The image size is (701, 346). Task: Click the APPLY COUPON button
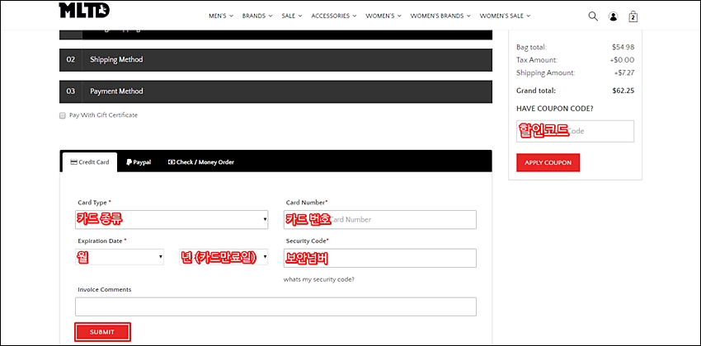(548, 163)
